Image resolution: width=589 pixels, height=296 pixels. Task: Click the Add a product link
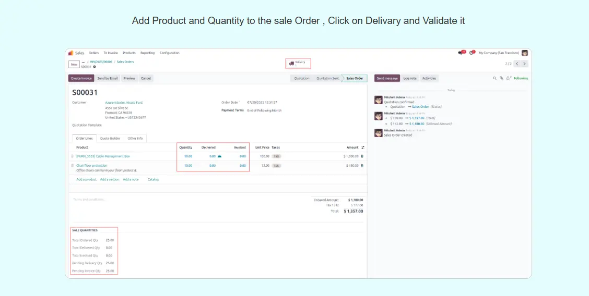point(86,179)
